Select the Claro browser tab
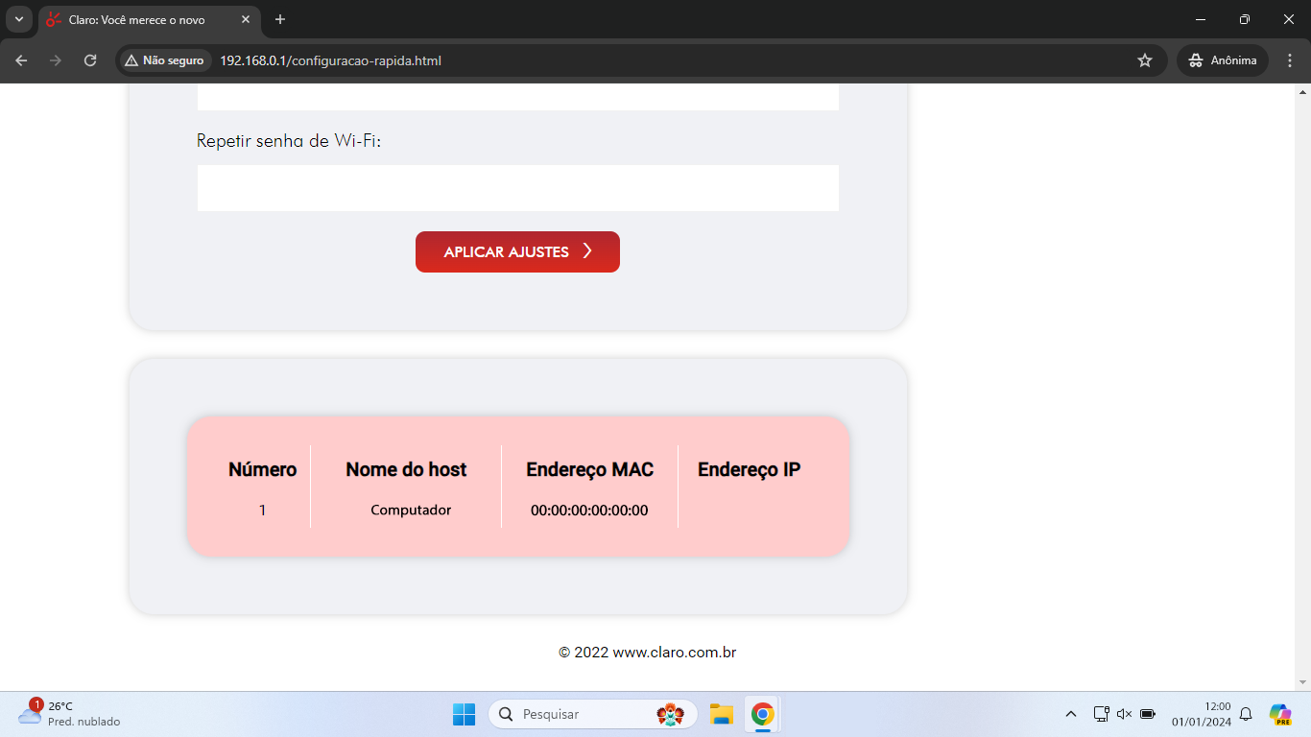The height and width of the screenshot is (737, 1311). [x=149, y=19]
